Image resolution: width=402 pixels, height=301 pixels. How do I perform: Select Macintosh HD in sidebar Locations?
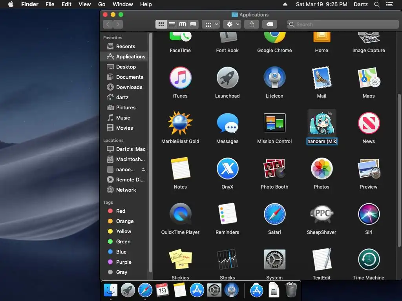[124, 159]
